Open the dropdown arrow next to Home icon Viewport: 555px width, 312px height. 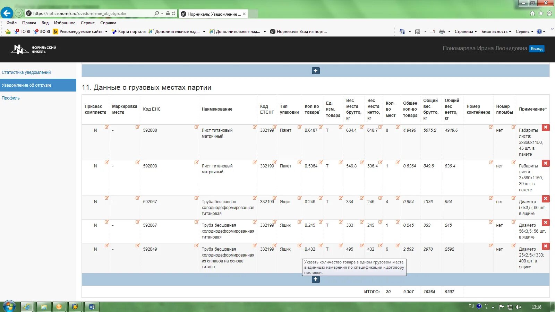click(x=410, y=32)
